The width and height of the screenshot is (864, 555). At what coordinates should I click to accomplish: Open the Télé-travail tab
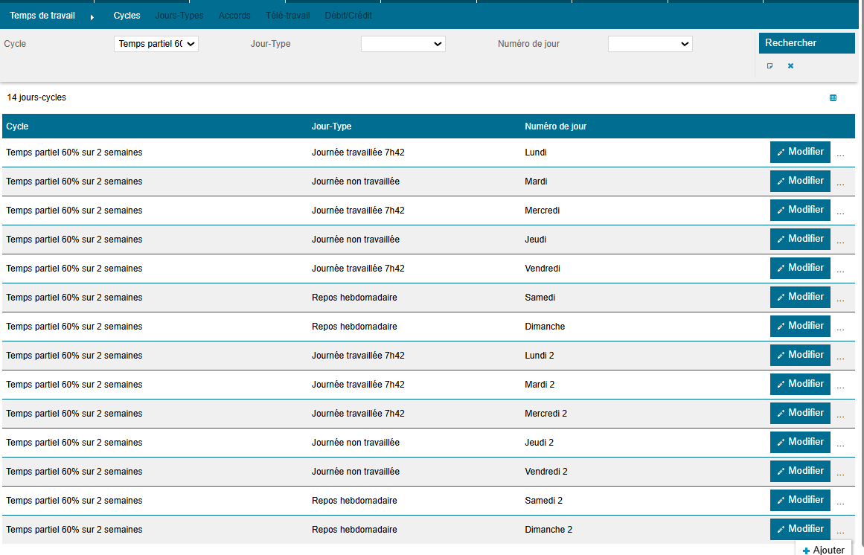coord(287,16)
